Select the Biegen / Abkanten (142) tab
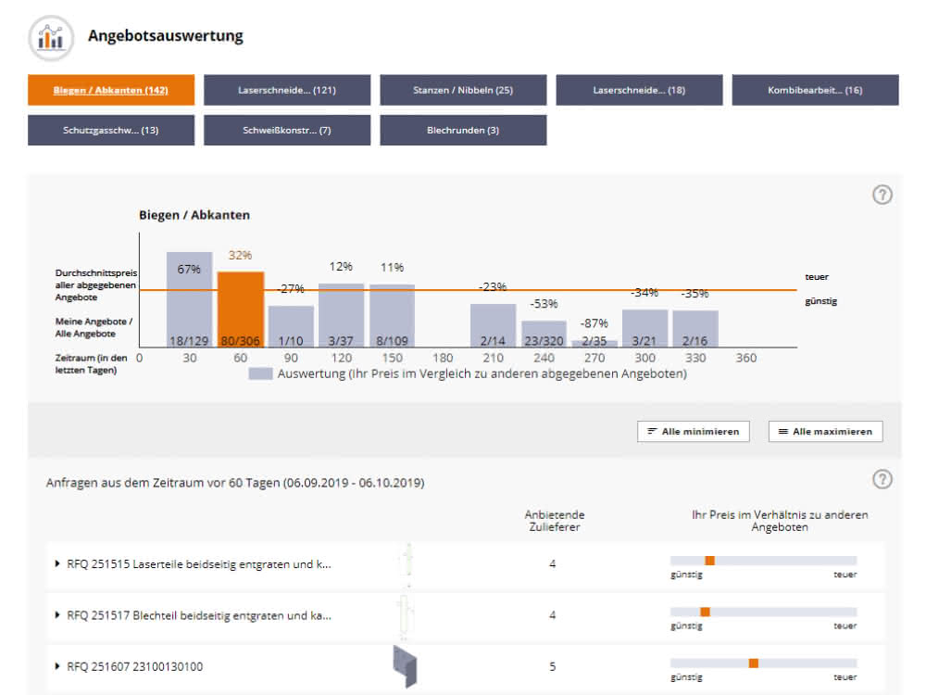Image resolution: width=926 pixels, height=695 pixels. (x=111, y=90)
